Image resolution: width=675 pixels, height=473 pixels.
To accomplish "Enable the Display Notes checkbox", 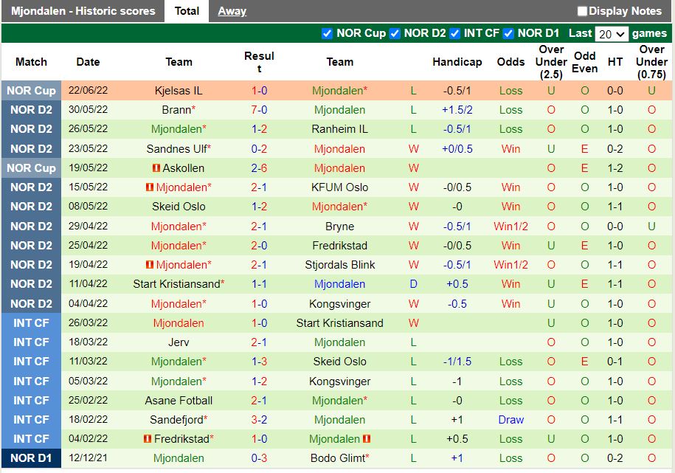I will coord(582,11).
